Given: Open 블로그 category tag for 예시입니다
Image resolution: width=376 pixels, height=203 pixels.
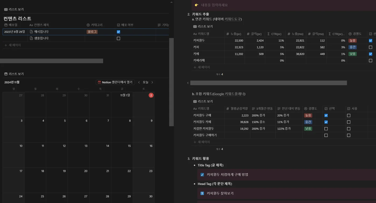Looking at the screenshot, I should click(x=92, y=32).
